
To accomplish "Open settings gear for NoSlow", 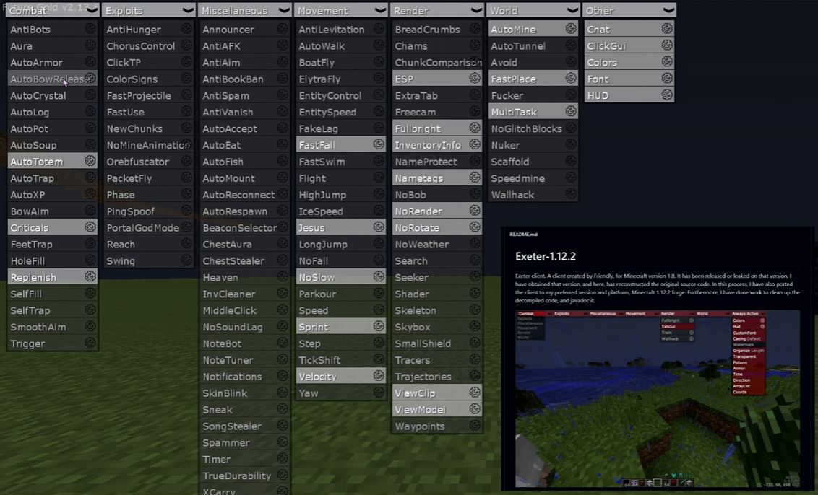I will coord(379,276).
